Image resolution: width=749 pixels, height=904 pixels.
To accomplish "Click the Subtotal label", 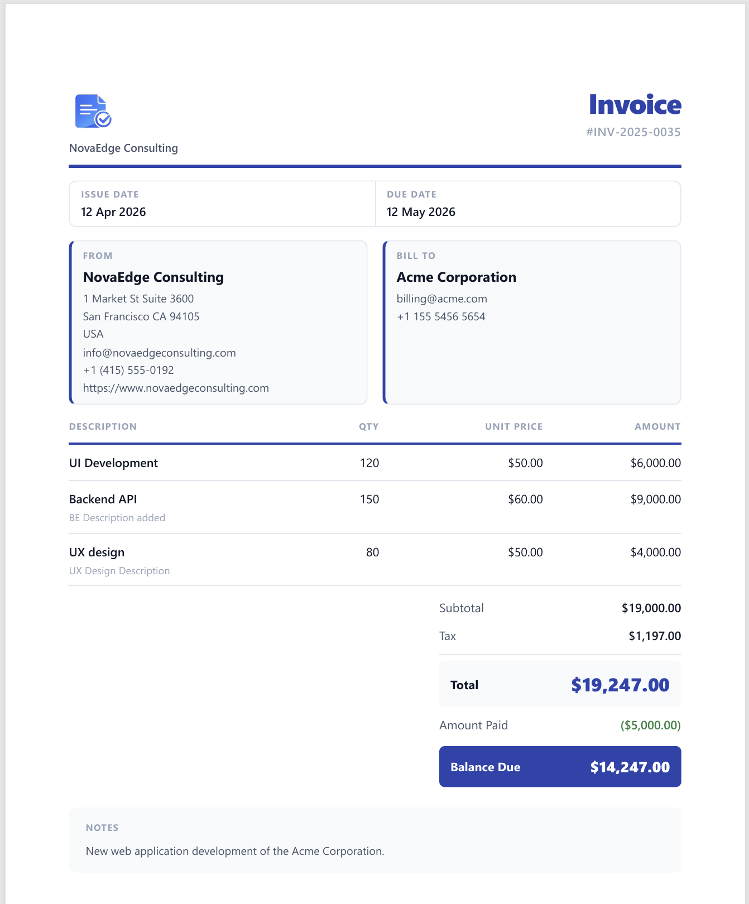I will click(462, 608).
